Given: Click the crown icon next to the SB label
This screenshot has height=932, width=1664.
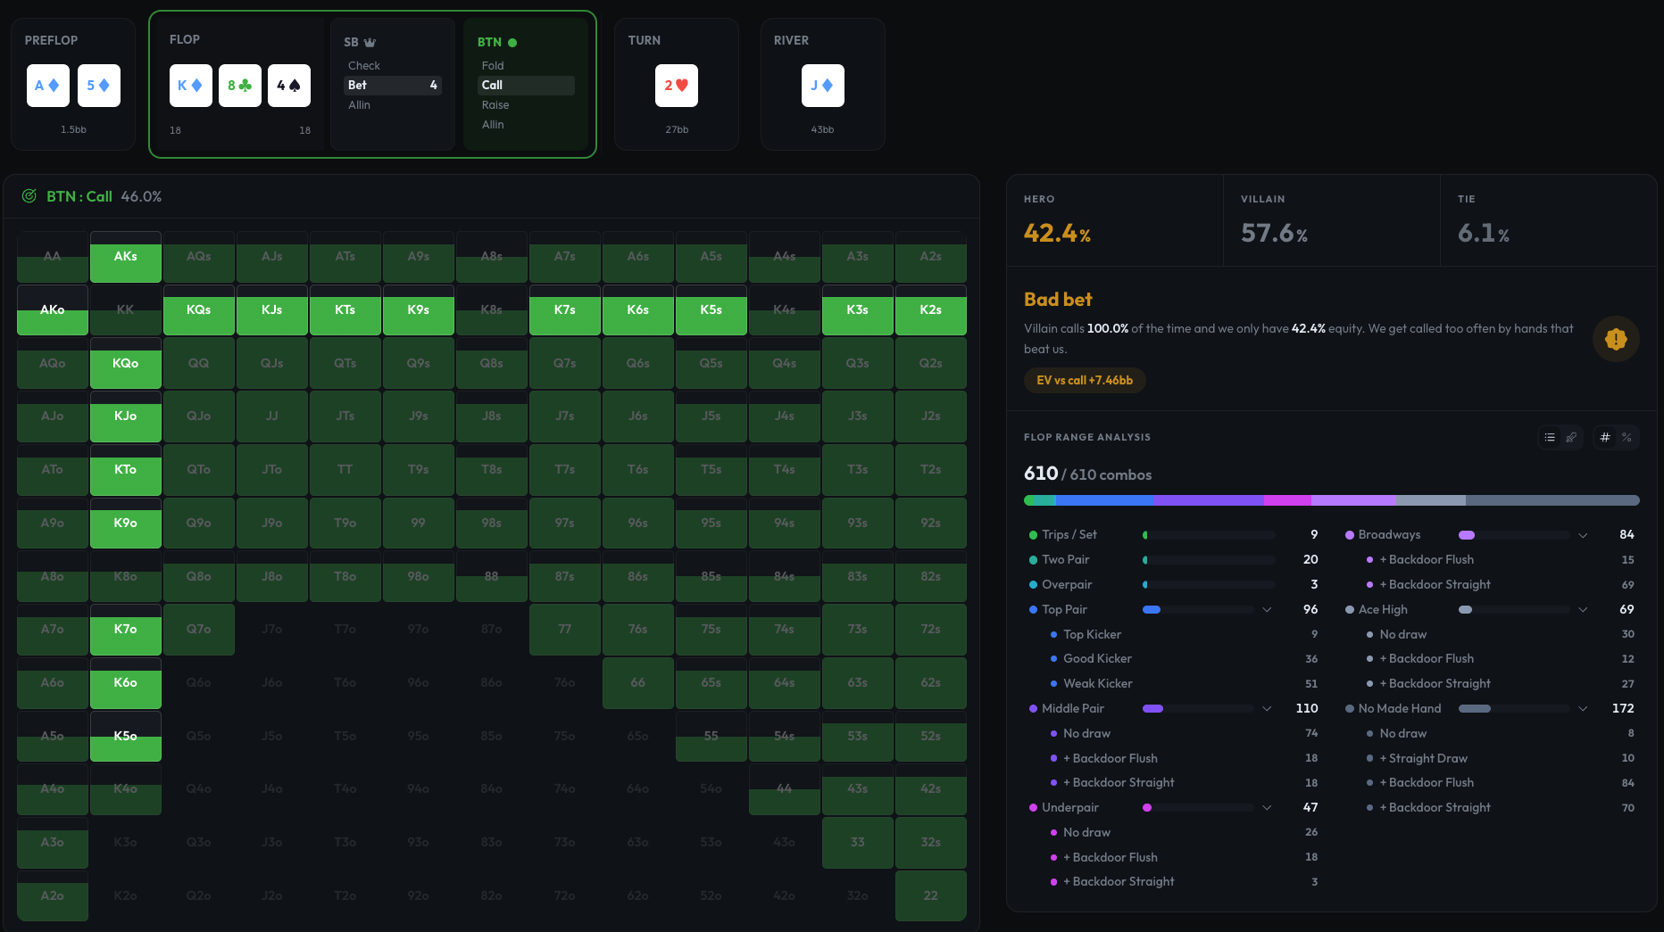Looking at the screenshot, I should point(370,41).
